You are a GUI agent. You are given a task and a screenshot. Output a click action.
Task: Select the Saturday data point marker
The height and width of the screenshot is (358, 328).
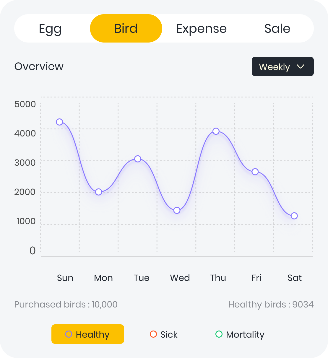294,216
